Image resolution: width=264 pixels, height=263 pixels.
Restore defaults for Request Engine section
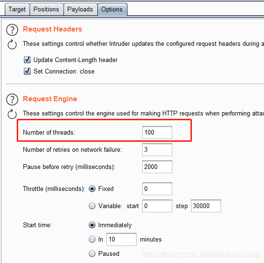click(x=12, y=114)
